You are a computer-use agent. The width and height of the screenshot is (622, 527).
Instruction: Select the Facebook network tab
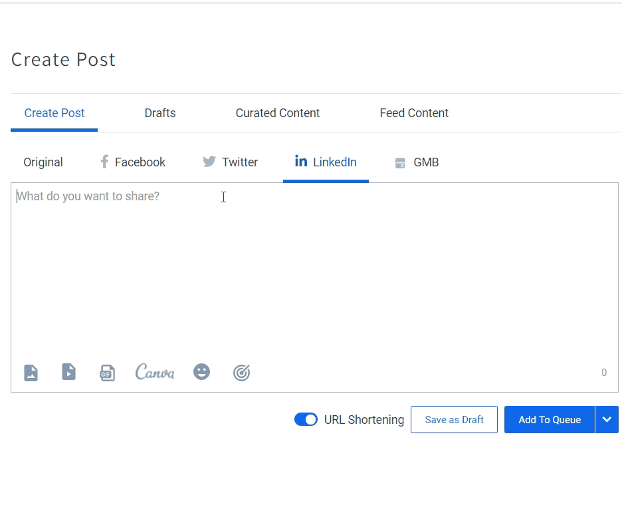(x=132, y=162)
